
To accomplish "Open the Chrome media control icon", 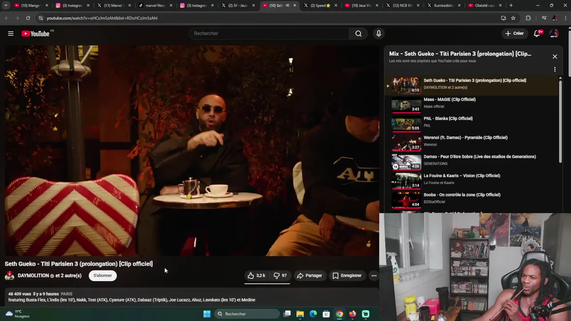I will tap(544, 18).
